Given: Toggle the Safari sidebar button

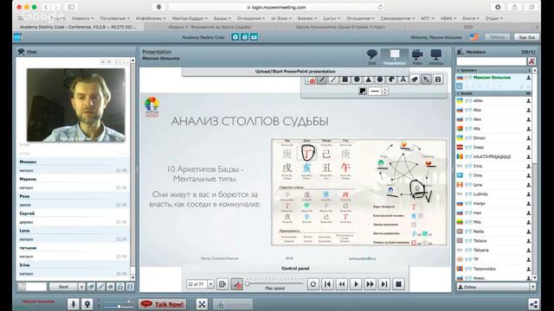Looking at the screenshot, I should tap(71, 7).
